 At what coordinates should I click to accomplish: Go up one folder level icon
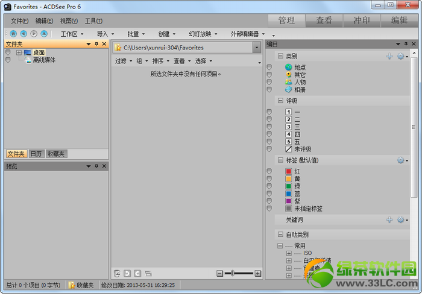pyautogui.click(x=44, y=34)
